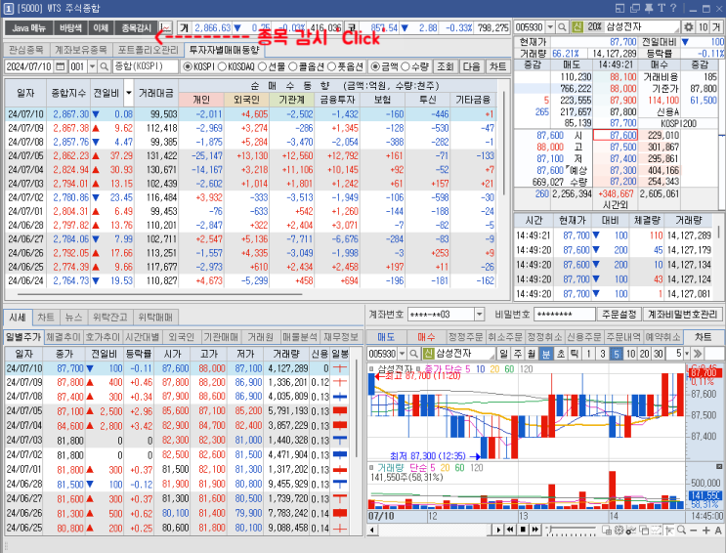Click search magnifier beside the 001 code

[x=105, y=66]
